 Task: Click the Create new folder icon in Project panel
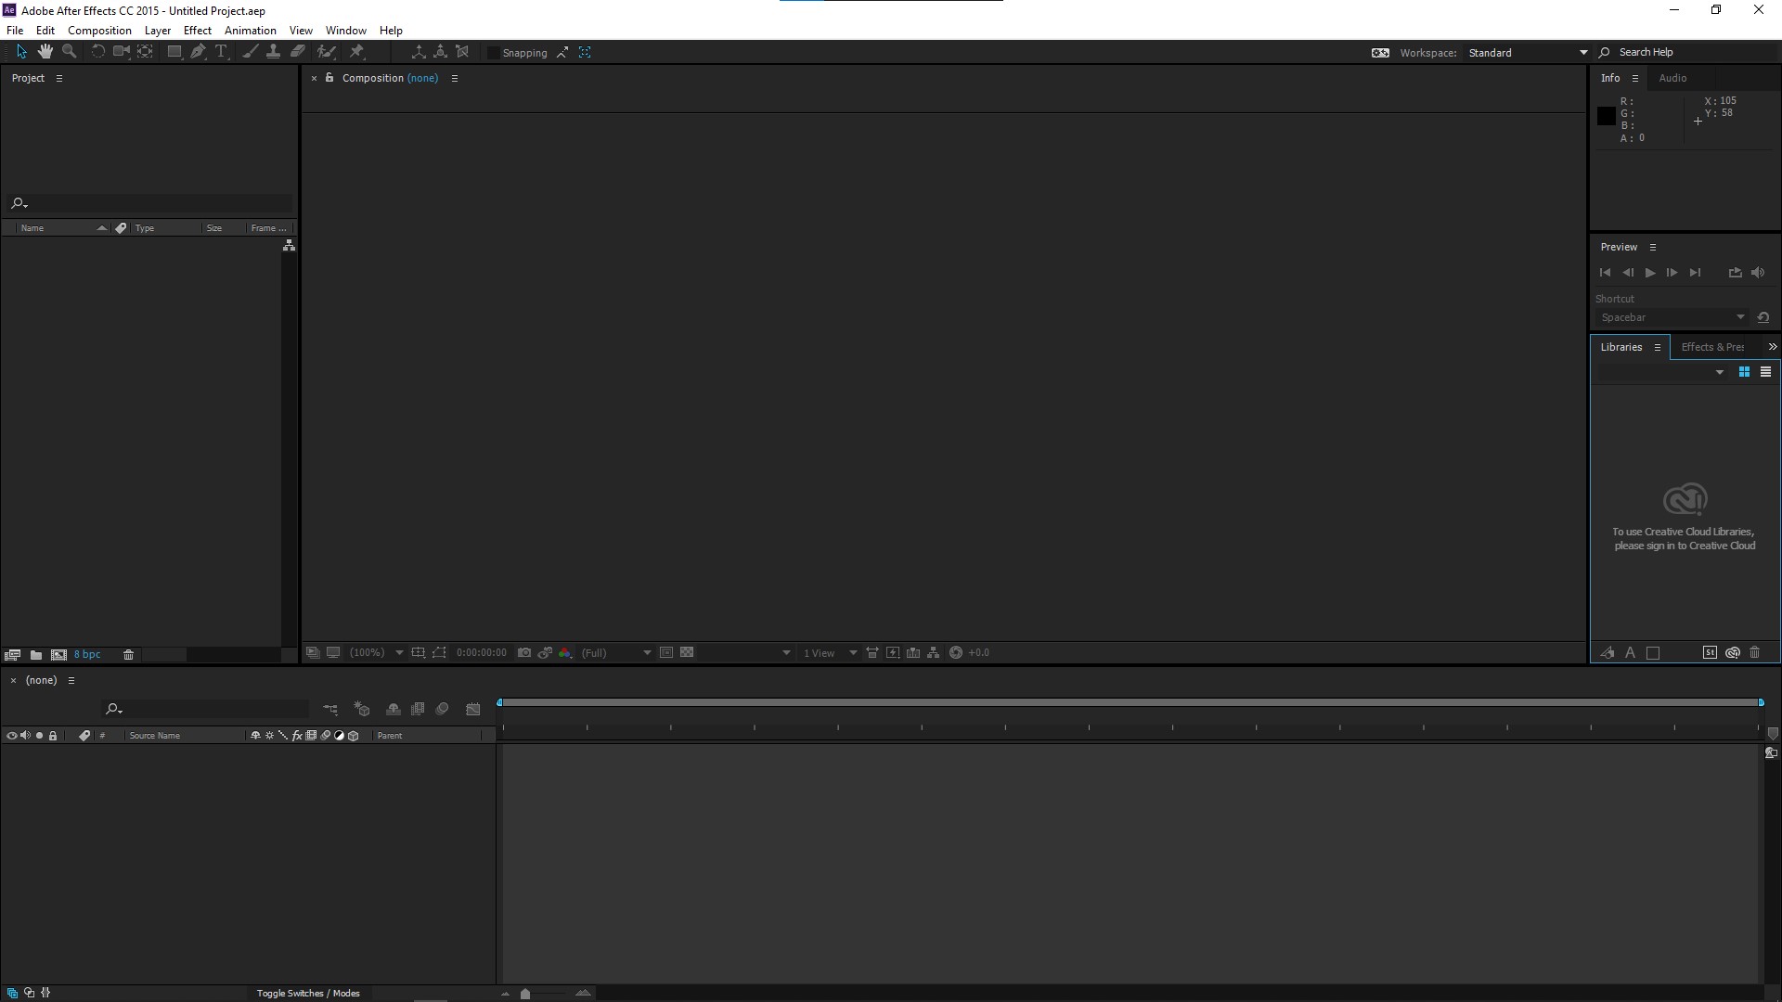click(x=36, y=655)
